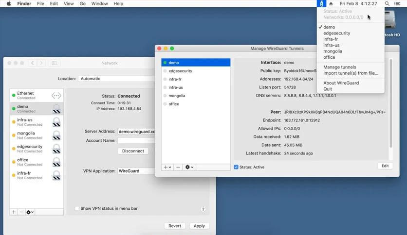This screenshot has height=235, width=407.
Task: Click the demo VPN padlock icon in Network
Action: point(56,109)
